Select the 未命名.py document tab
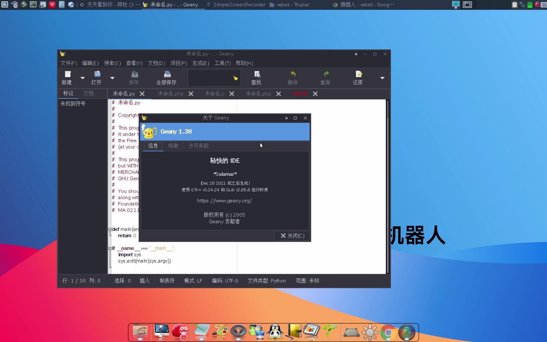This screenshot has width=547, height=342. pyautogui.click(x=124, y=94)
